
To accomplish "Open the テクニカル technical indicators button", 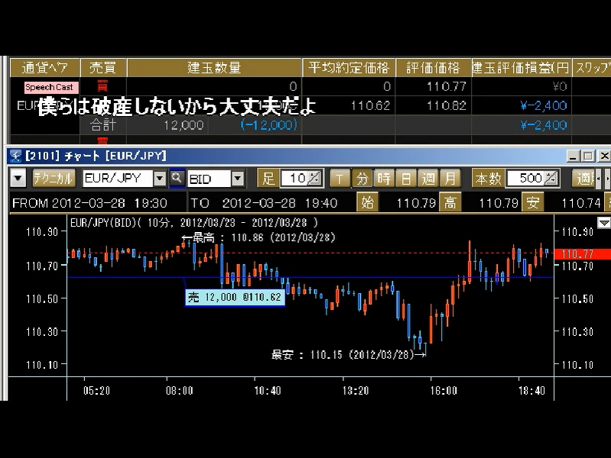I will pos(54,179).
